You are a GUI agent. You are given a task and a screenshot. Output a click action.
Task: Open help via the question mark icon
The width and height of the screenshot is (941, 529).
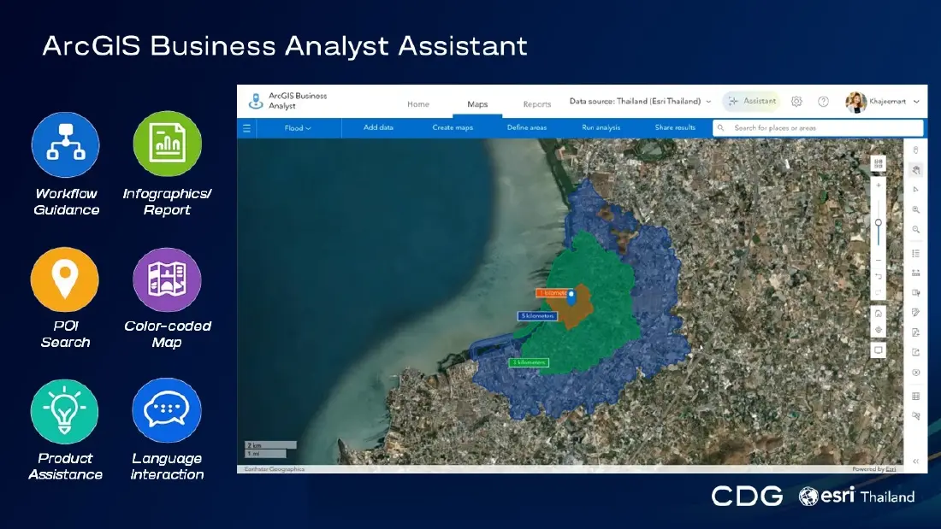pos(823,102)
